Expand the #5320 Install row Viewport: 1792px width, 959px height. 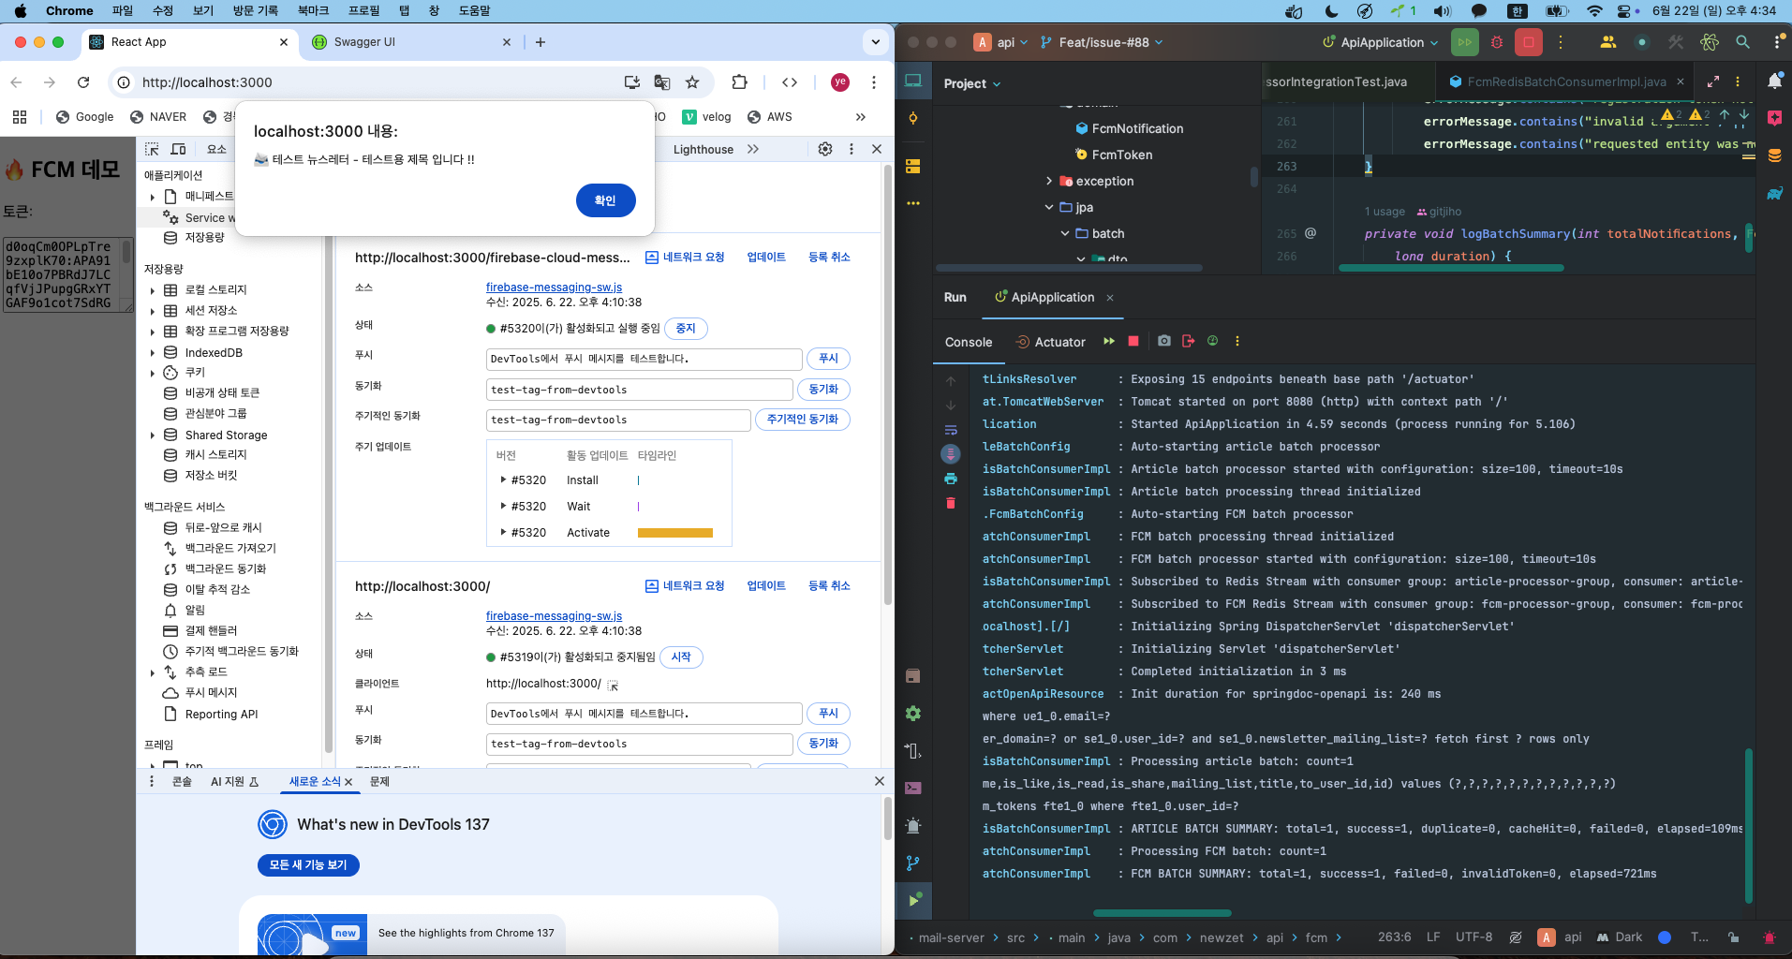(504, 479)
